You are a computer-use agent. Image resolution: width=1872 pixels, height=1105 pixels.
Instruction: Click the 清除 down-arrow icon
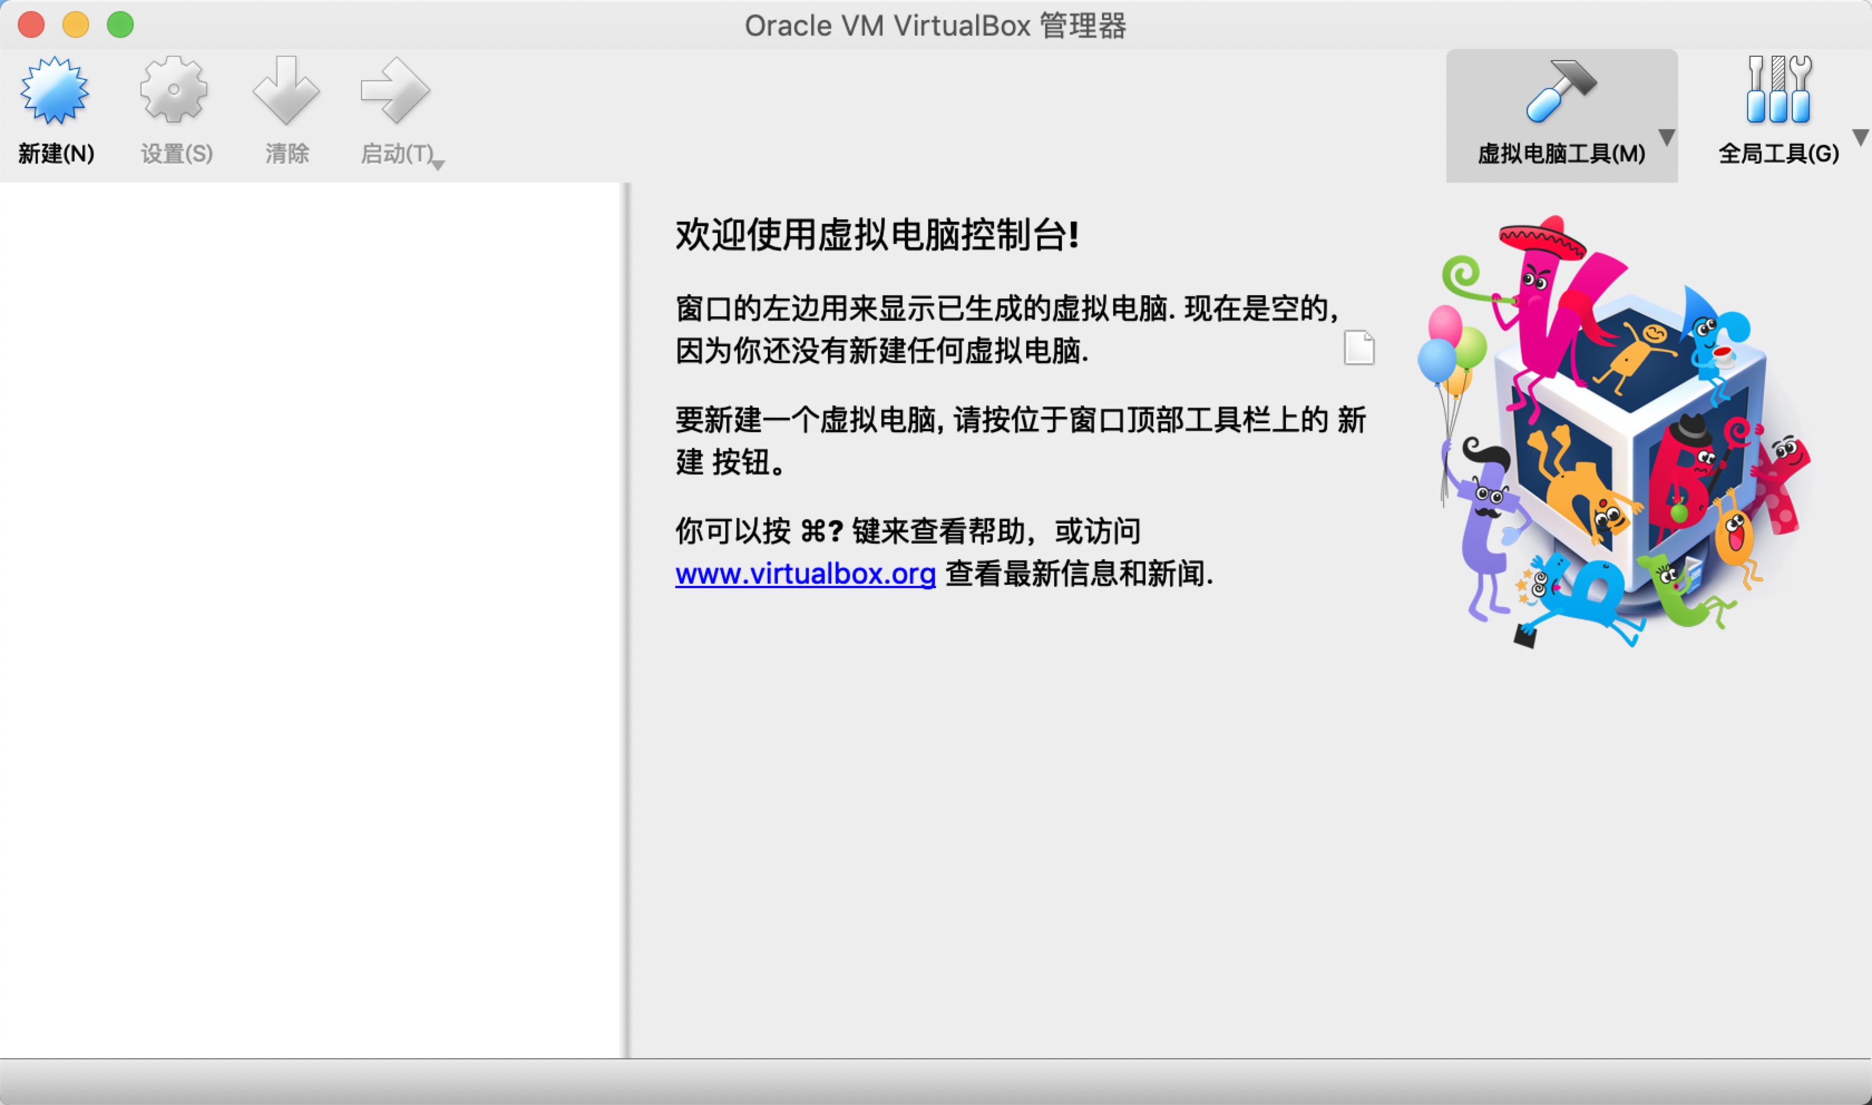(287, 90)
